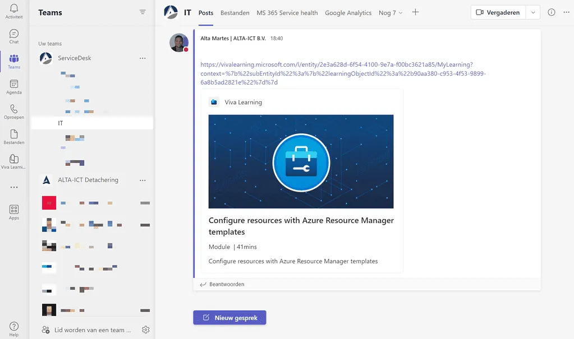This screenshot has width=574, height=339.
Task: Expand the Vergaderen dropdown arrow
Action: 533,12
